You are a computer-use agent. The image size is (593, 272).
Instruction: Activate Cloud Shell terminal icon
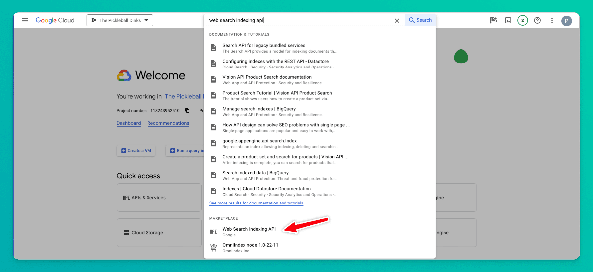click(x=508, y=21)
